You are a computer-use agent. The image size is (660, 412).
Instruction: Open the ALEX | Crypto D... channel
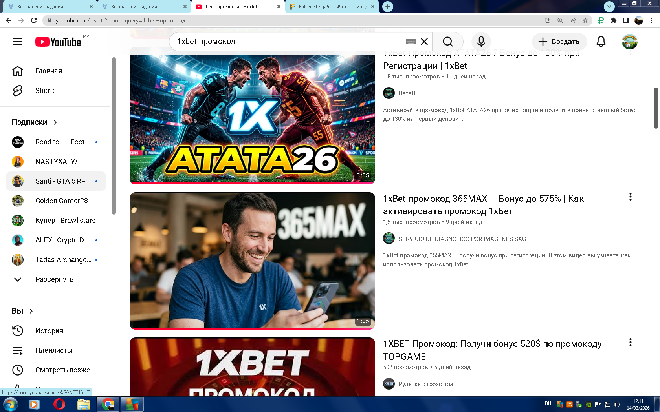coord(56,240)
